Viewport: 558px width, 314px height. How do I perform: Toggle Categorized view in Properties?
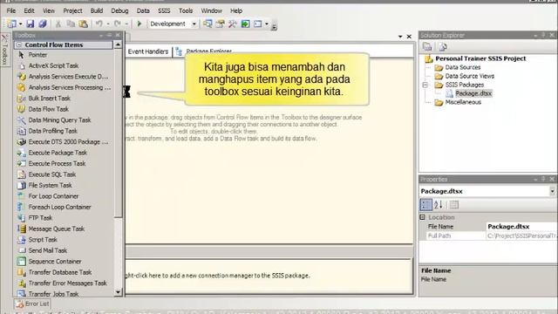click(426, 205)
